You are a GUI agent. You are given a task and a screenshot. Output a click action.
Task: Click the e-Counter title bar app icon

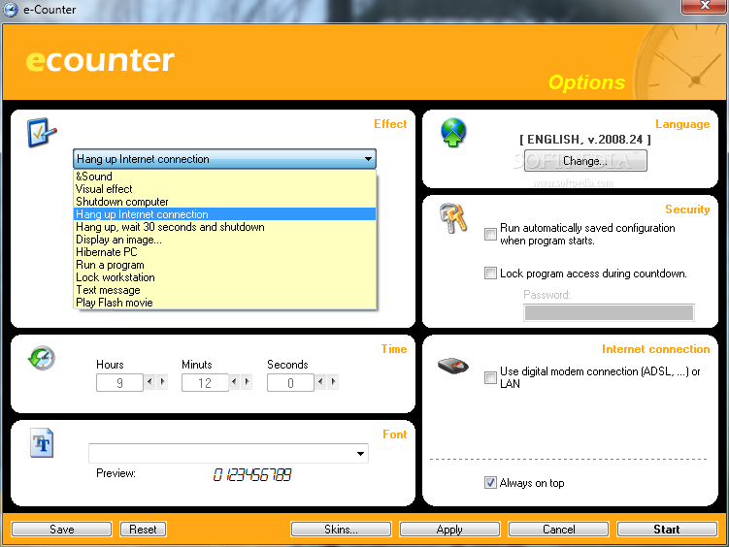click(11, 10)
